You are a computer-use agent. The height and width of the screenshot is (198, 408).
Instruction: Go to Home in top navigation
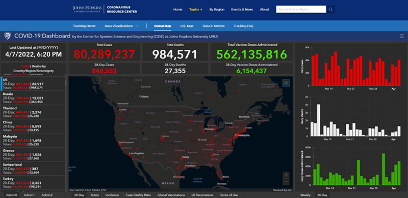(177, 9)
